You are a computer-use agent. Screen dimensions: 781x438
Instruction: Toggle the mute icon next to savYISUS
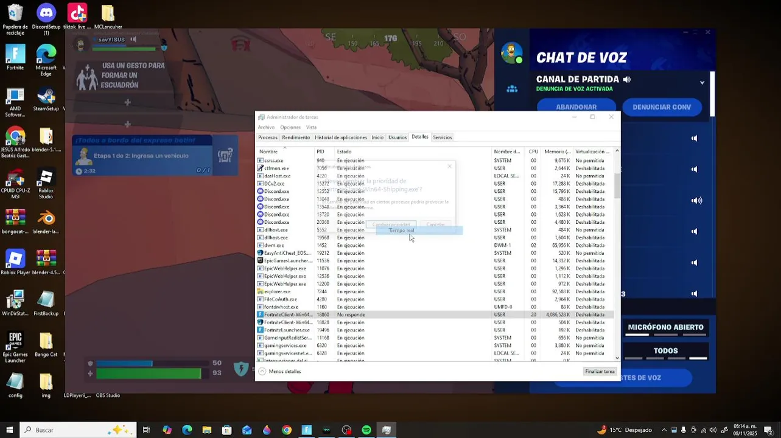coord(133,40)
